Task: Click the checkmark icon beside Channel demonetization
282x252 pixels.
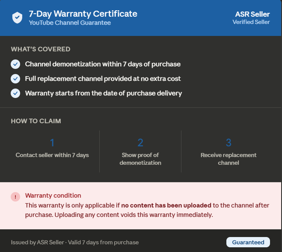Action: 15,64
